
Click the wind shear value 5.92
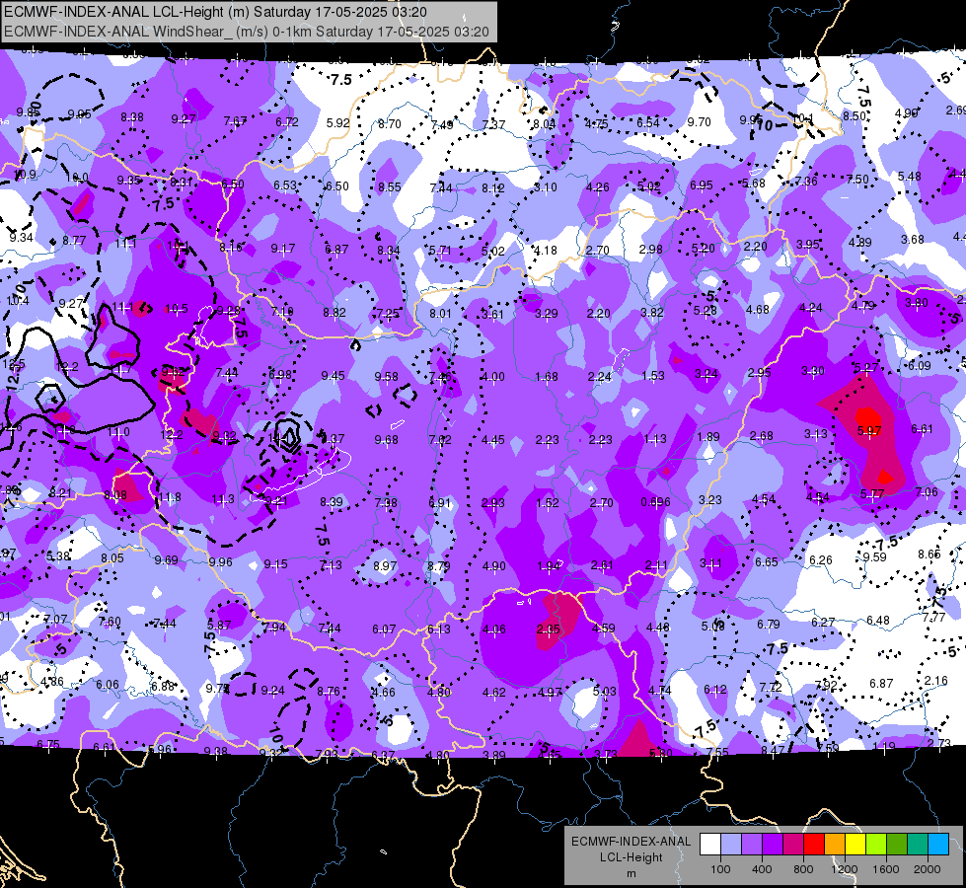click(338, 122)
